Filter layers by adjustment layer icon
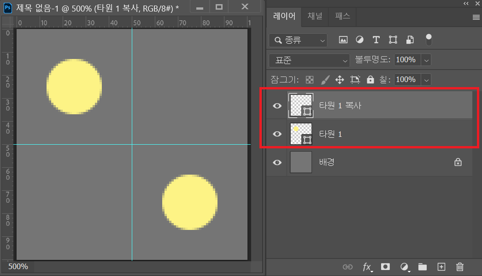The width and height of the screenshot is (482, 276). (359, 40)
